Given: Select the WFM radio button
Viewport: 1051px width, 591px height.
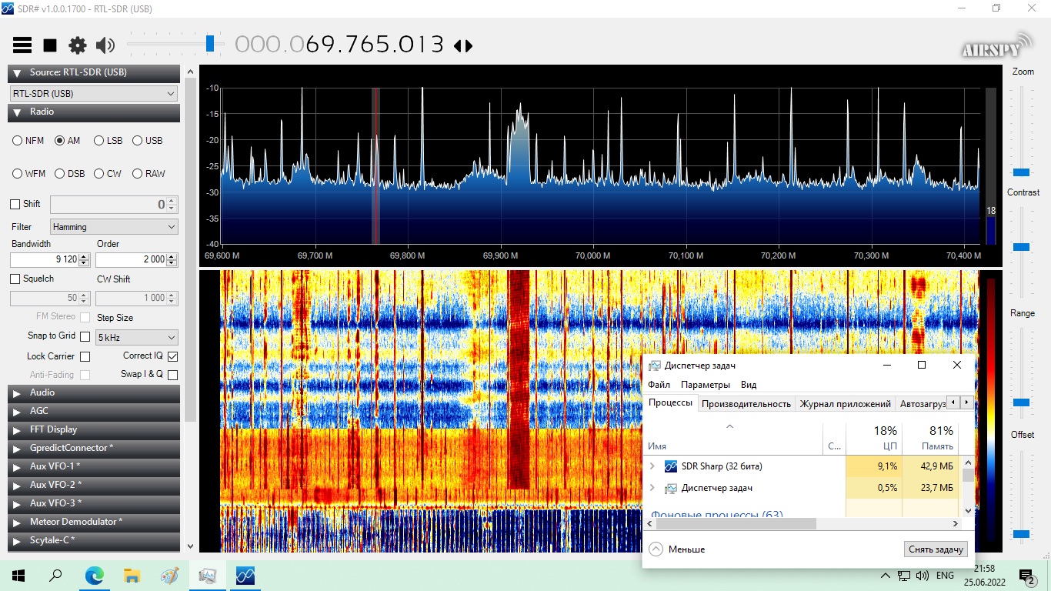Looking at the screenshot, I should (x=18, y=174).
